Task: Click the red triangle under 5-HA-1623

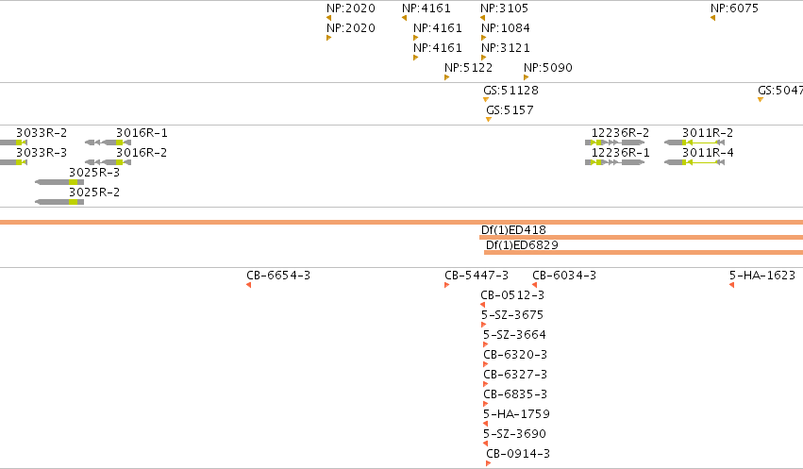Action: (x=732, y=285)
